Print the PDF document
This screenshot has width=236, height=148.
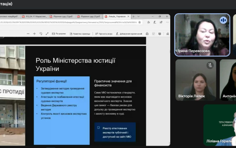(x=147, y=34)
